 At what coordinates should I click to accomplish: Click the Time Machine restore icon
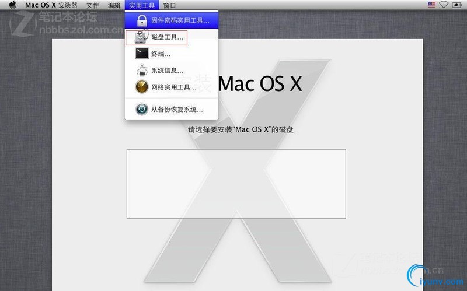coord(142,109)
